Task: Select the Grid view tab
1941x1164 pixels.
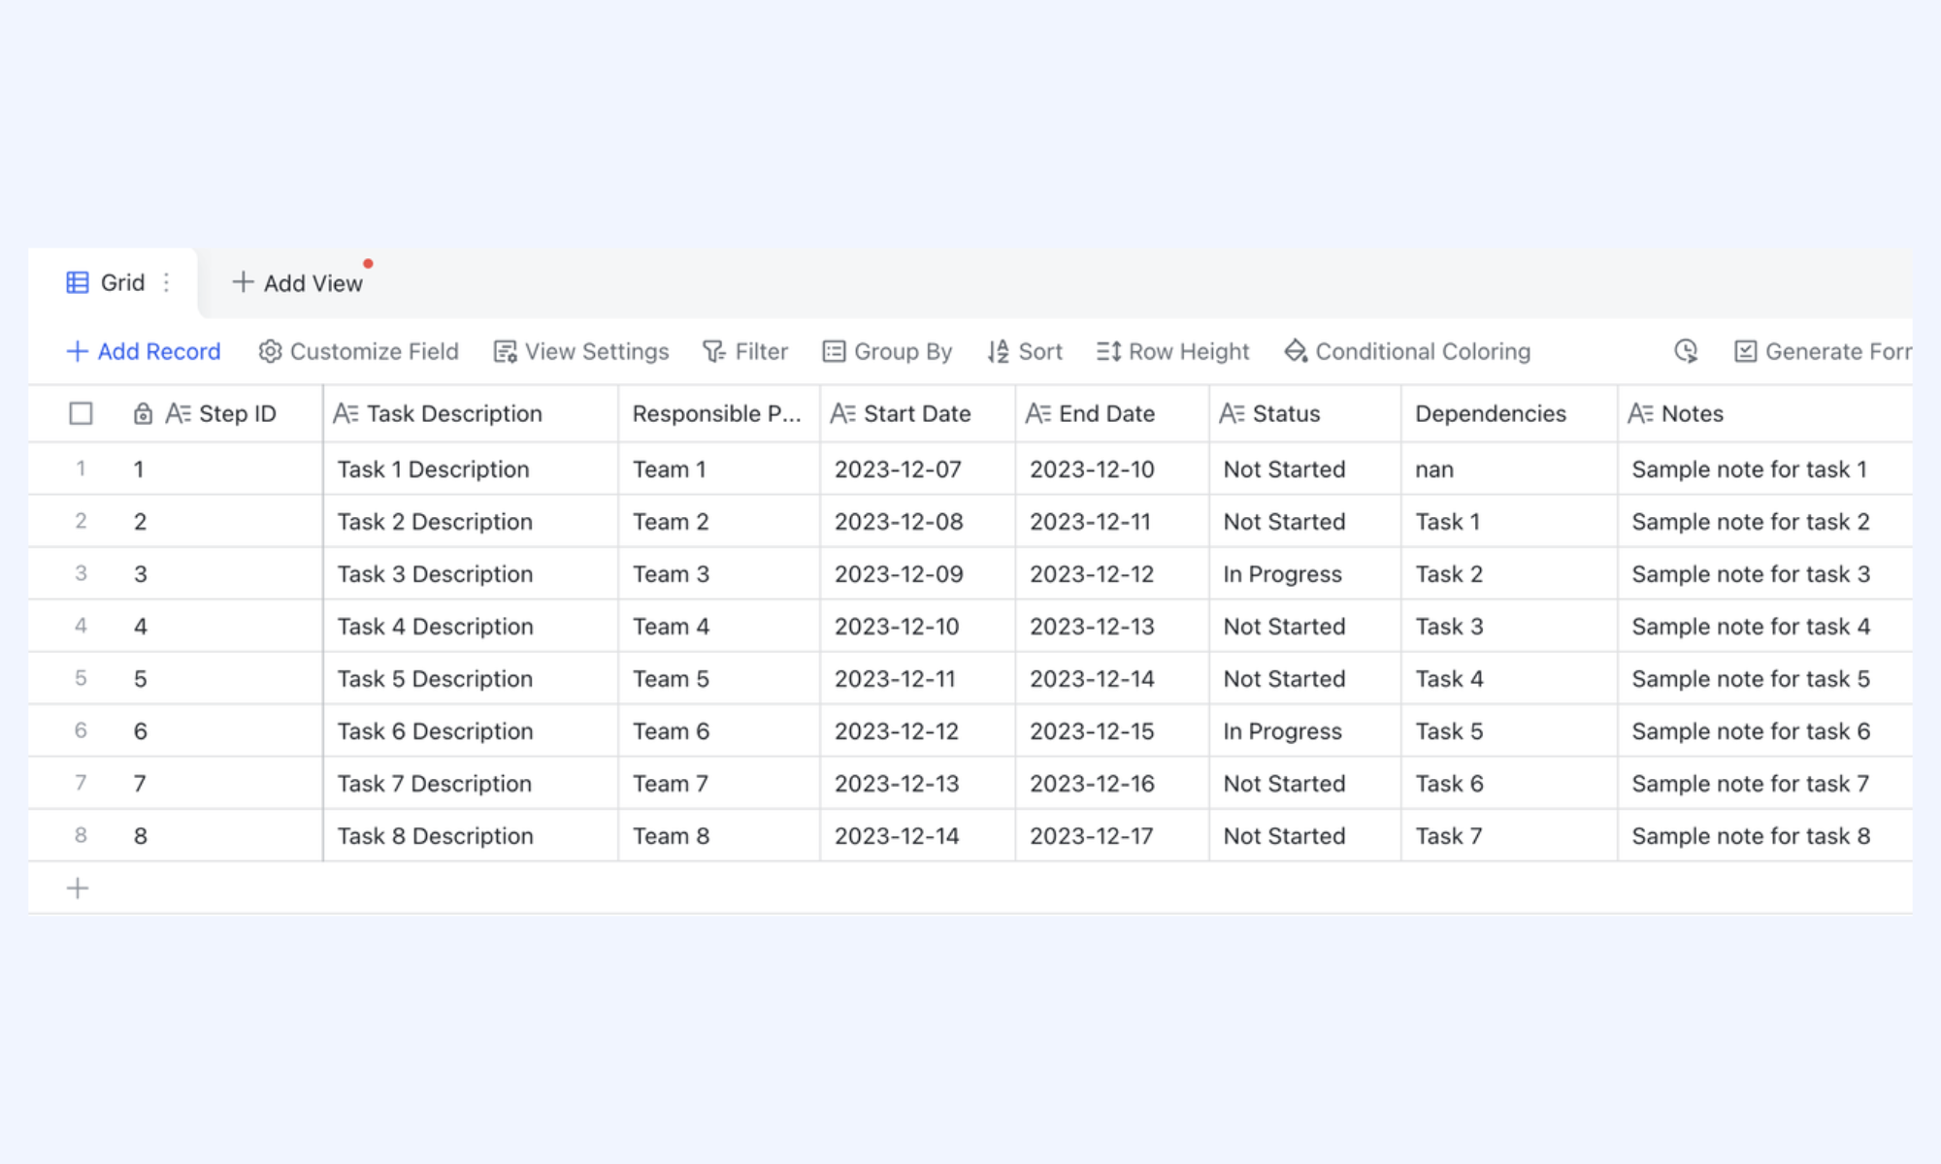Action: (x=106, y=282)
